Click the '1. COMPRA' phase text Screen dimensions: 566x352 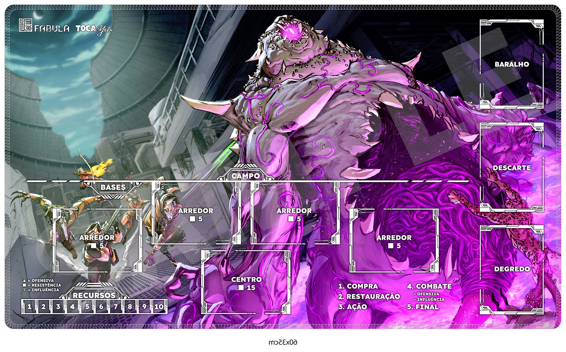pos(358,286)
